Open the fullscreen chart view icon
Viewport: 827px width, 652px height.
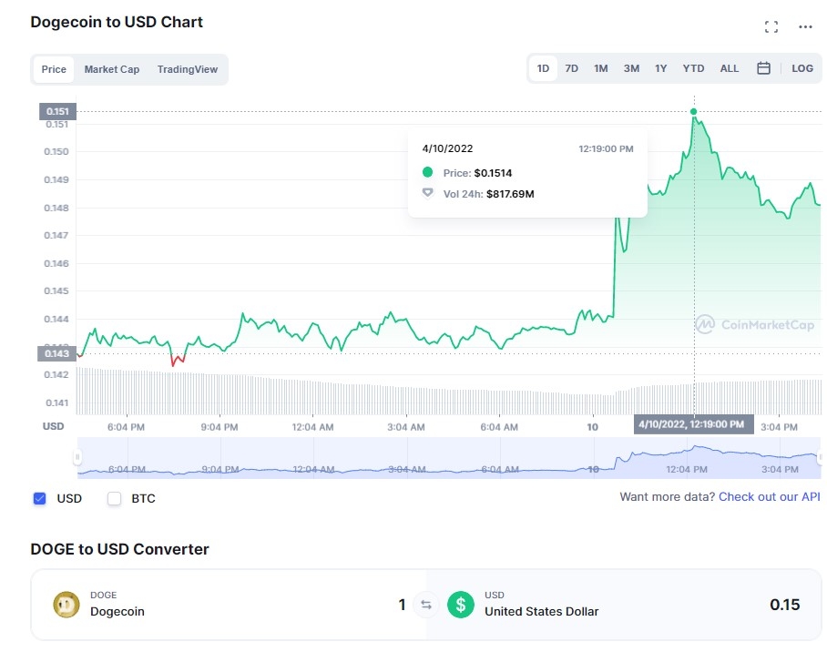pos(771,27)
